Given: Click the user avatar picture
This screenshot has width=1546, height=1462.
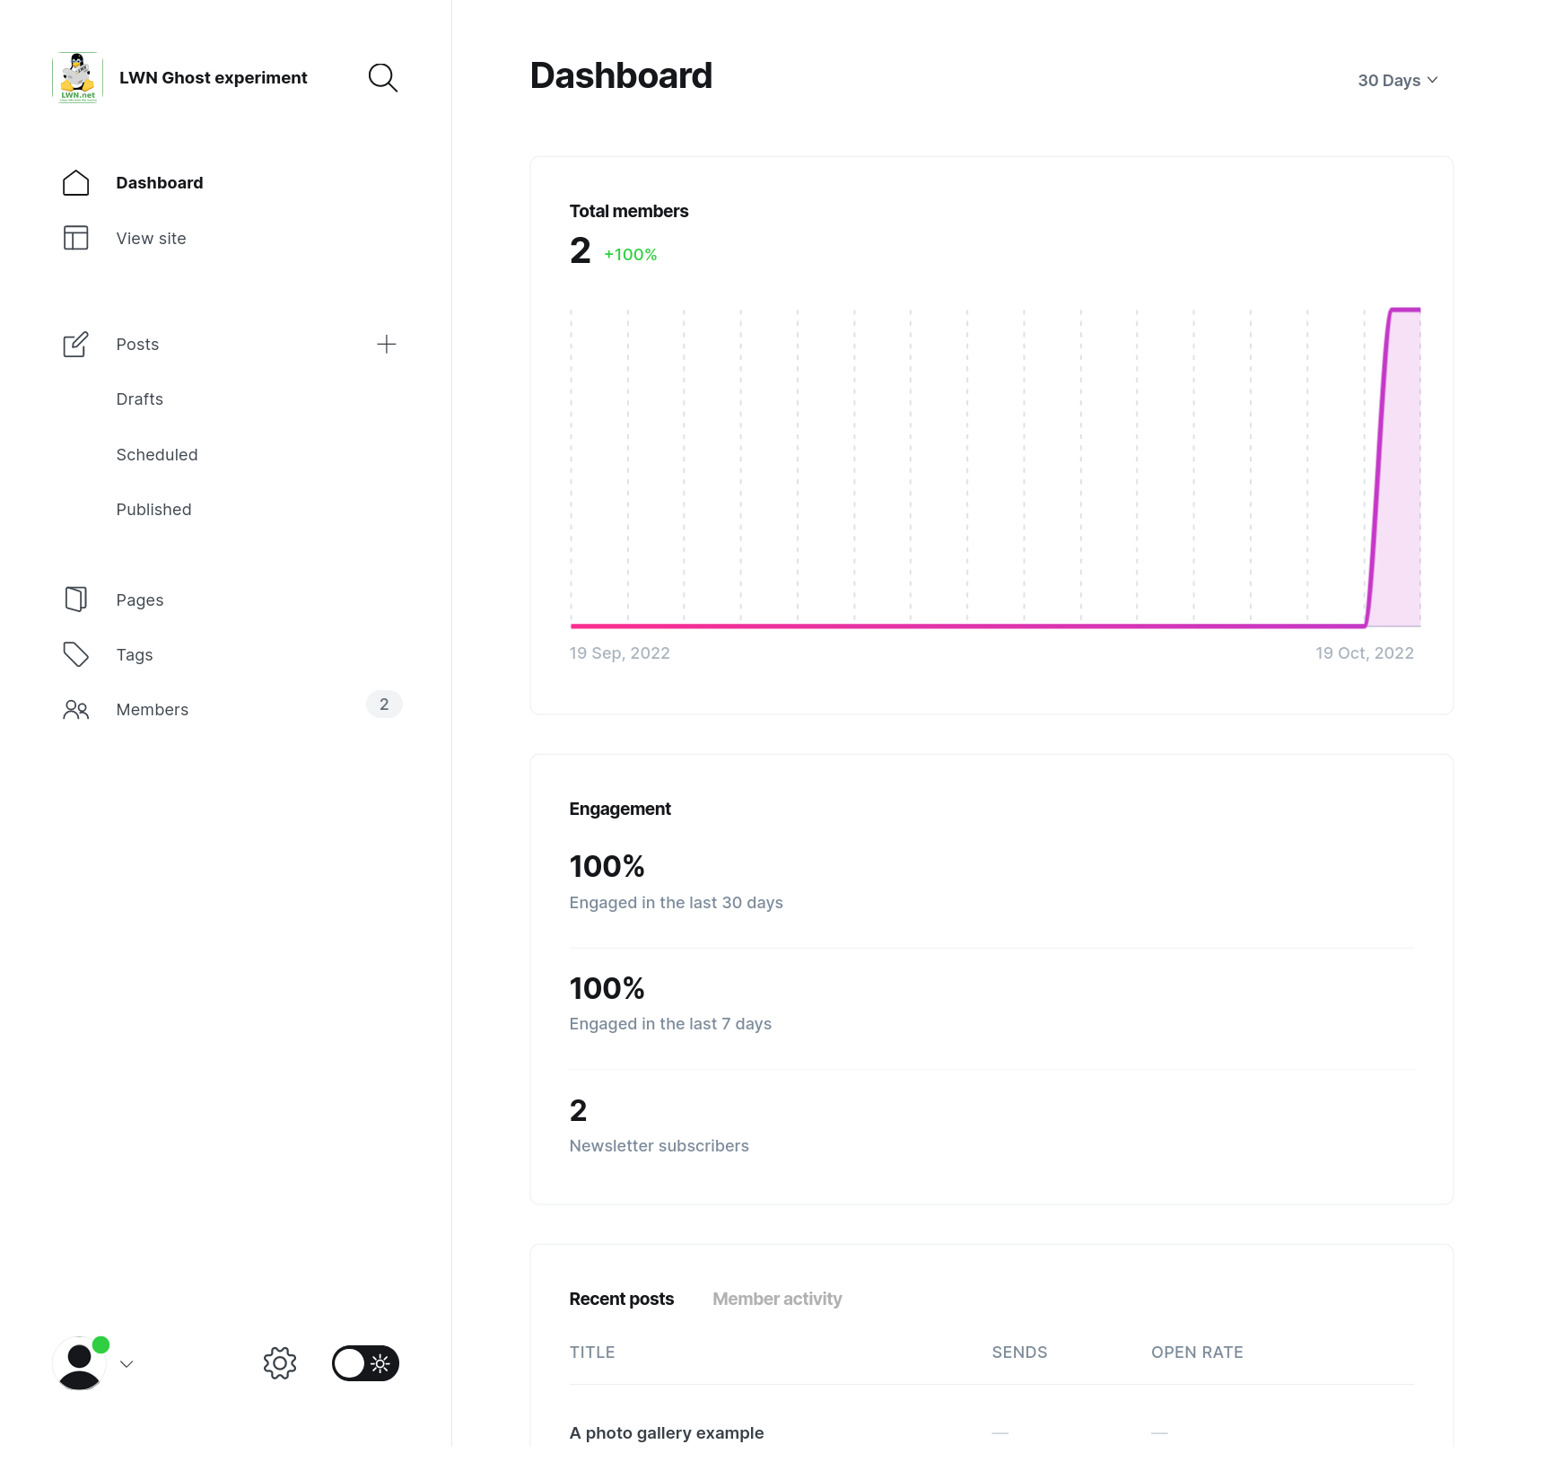Looking at the screenshot, I should tap(80, 1363).
